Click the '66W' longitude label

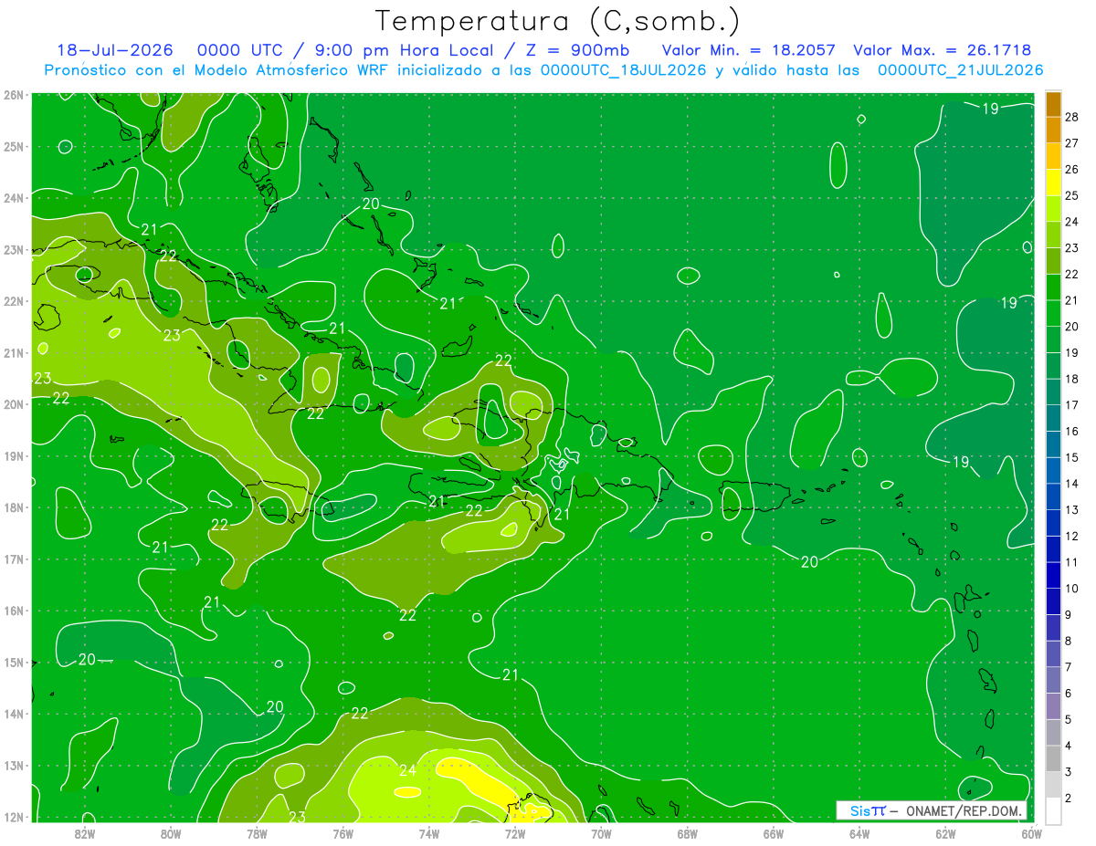click(x=774, y=833)
